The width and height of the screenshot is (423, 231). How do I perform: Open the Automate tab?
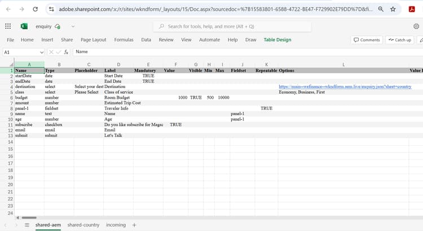pos(209,40)
